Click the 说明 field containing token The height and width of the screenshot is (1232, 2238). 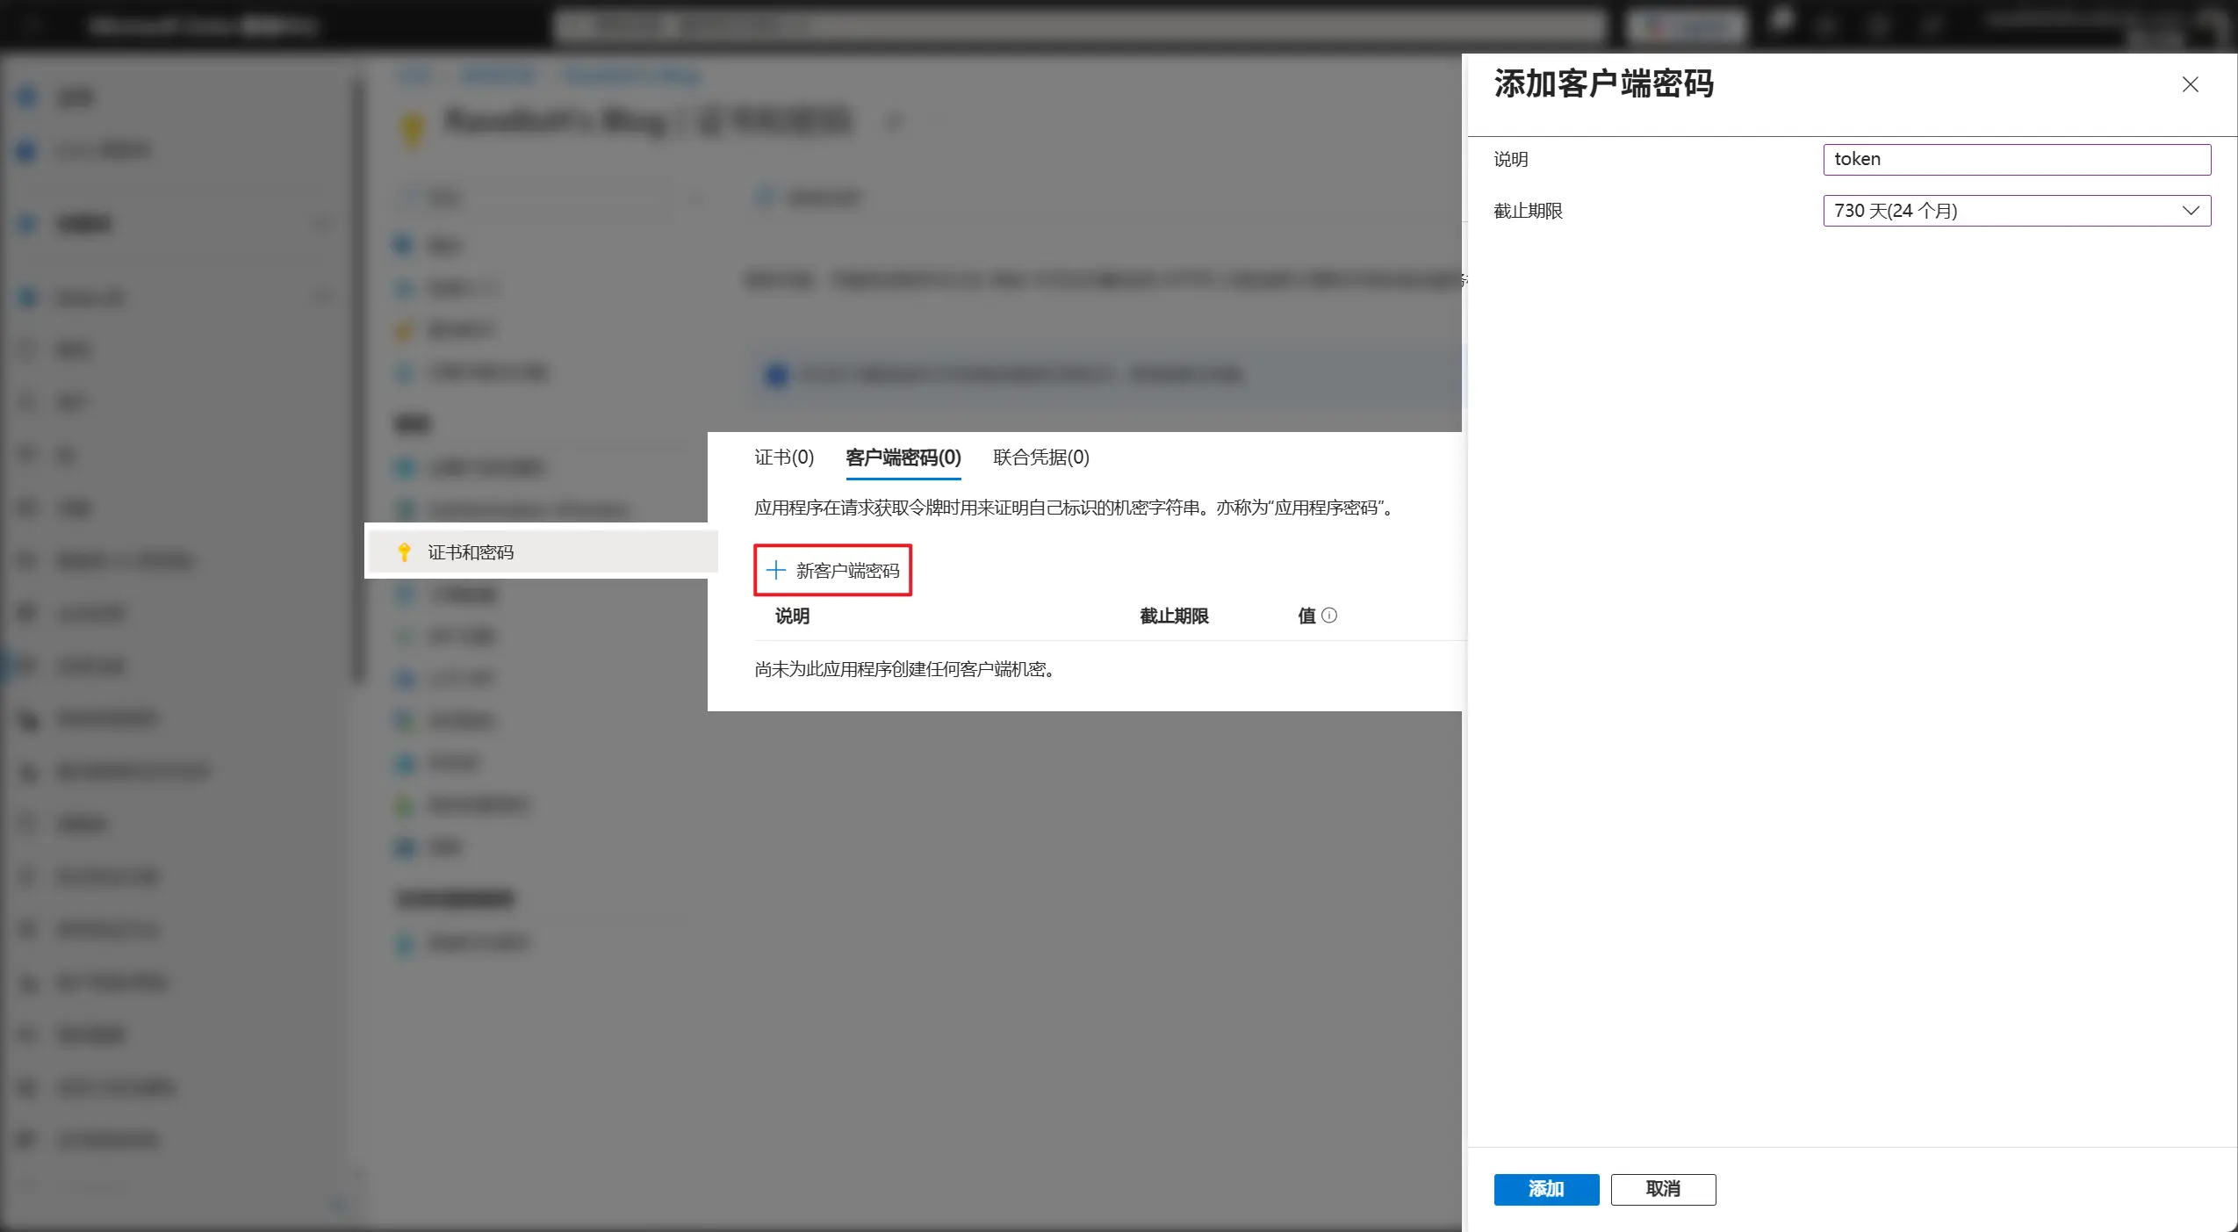tap(2015, 159)
